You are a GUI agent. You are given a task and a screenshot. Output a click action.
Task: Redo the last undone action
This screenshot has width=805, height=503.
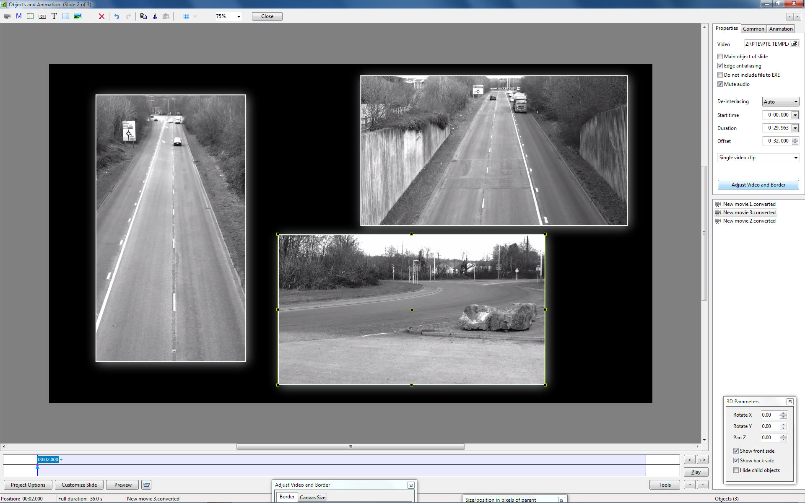[128, 16]
